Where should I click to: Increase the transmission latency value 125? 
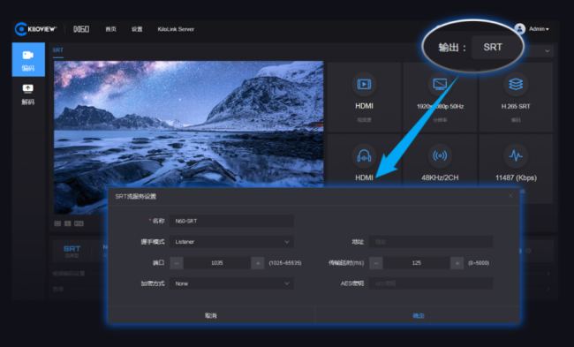tap(457, 263)
